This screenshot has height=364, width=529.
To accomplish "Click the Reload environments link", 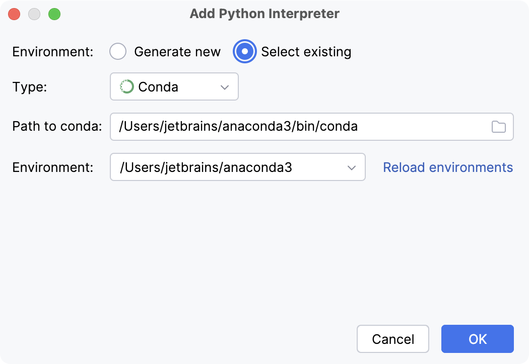I will pyautogui.click(x=447, y=167).
